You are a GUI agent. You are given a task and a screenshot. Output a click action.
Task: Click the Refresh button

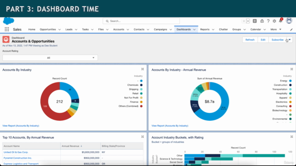[x=250, y=40]
